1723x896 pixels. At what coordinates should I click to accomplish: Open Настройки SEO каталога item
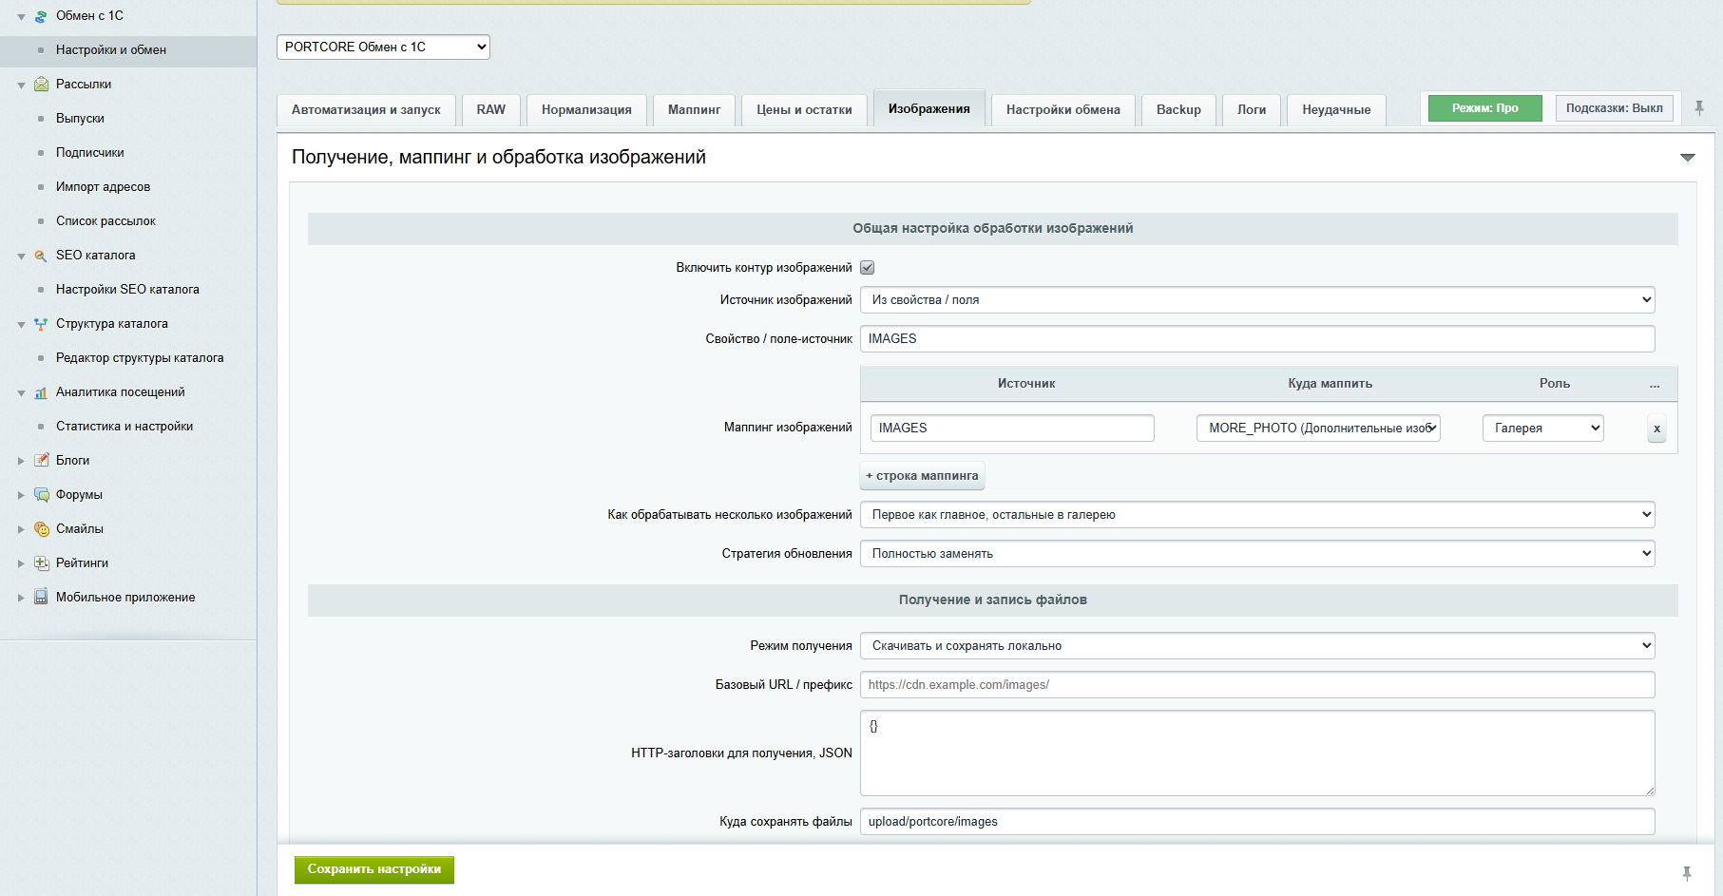tap(128, 290)
